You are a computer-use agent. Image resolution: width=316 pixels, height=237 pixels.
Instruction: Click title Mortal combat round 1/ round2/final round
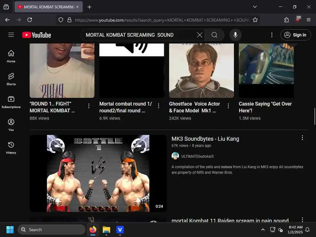click(x=126, y=107)
